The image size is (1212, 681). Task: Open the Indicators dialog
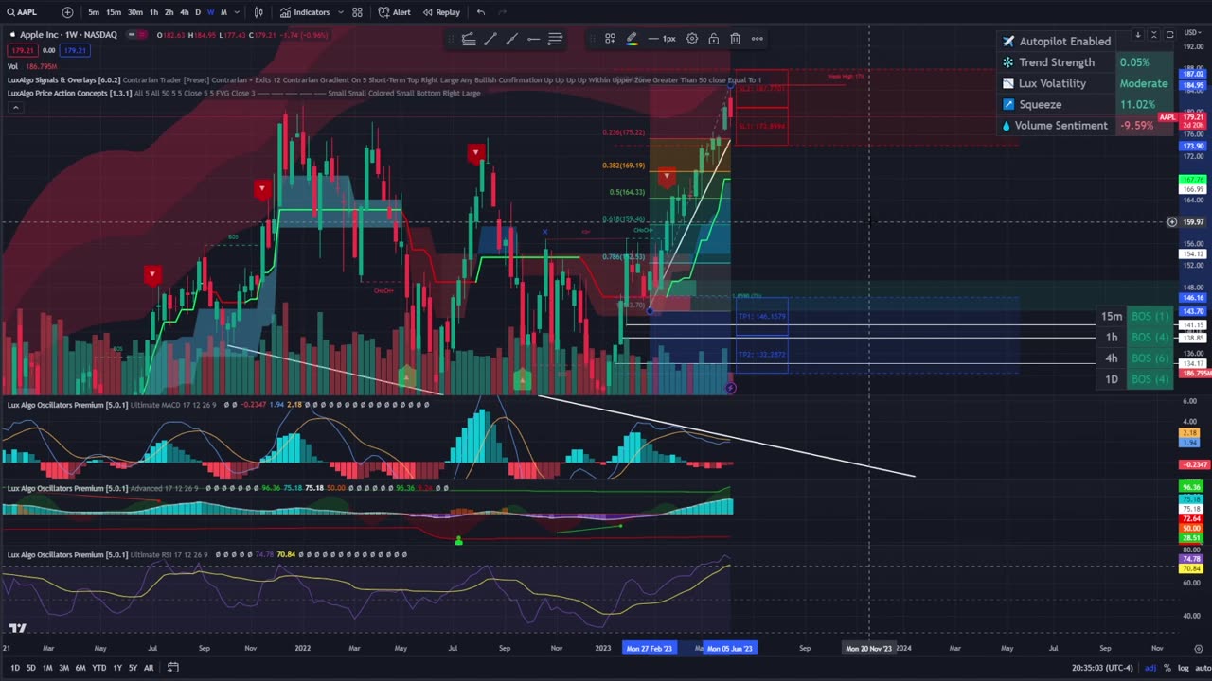tap(305, 12)
